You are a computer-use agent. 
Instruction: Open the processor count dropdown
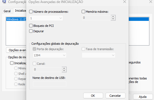click(x=46, y=18)
